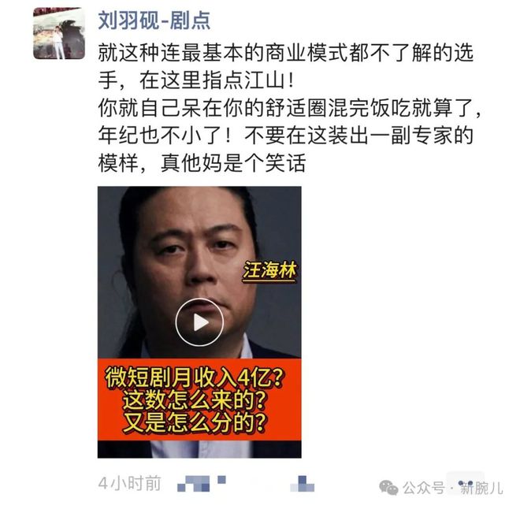The height and width of the screenshot is (509, 520).
Task: Click the WeChat logo icon in the watermark
Action: [388, 488]
